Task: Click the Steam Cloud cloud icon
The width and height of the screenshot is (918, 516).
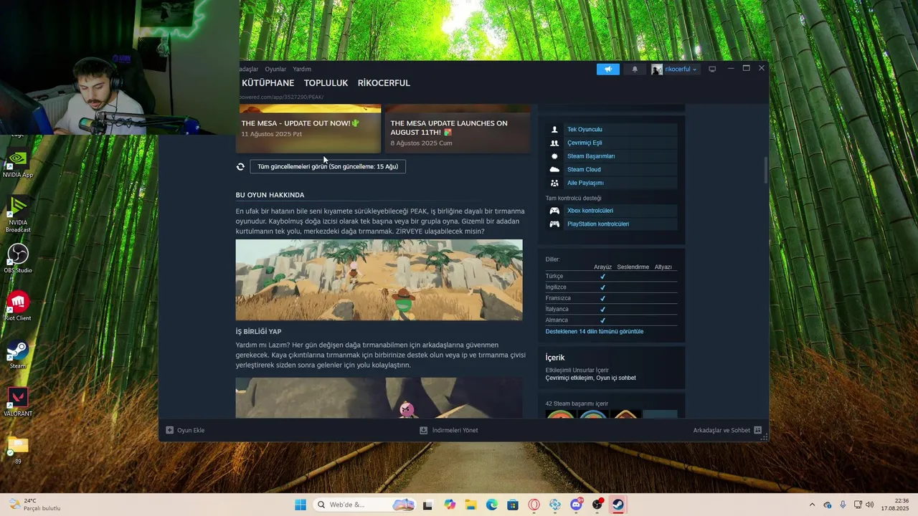Action: 554,170
